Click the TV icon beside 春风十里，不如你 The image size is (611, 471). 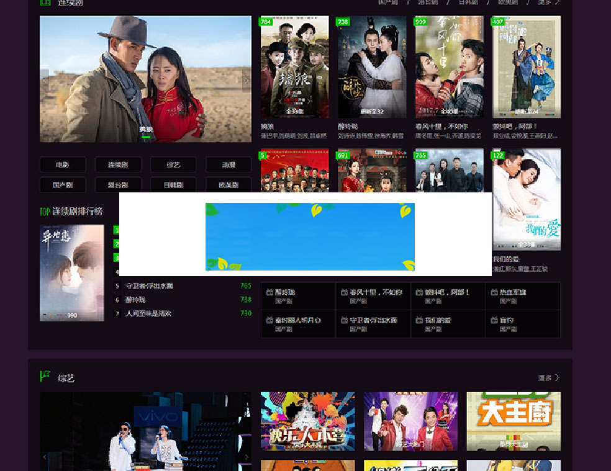pyautogui.click(x=344, y=292)
